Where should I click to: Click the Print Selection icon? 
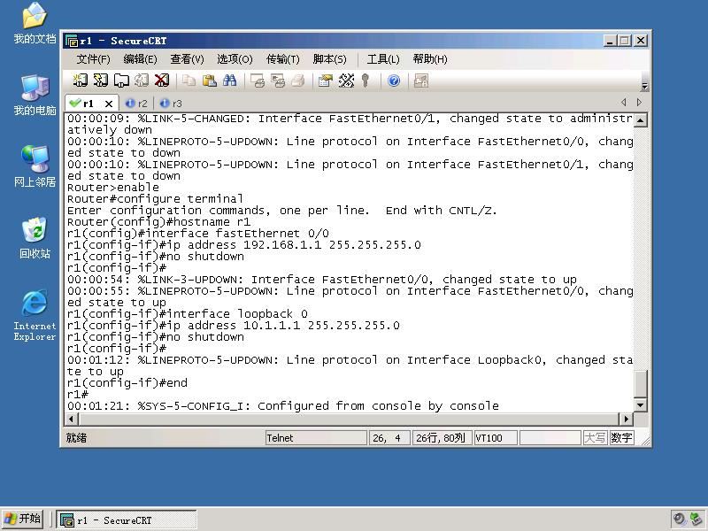point(278,81)
